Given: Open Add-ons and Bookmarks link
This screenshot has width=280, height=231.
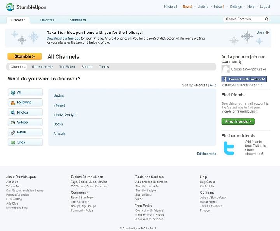Looking at the screenshot, I should tap(151, 182).
